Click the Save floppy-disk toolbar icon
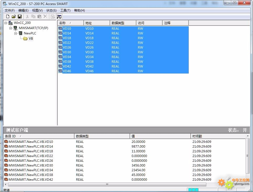Viewport: 253px width, 192px height. coord(20,17)
